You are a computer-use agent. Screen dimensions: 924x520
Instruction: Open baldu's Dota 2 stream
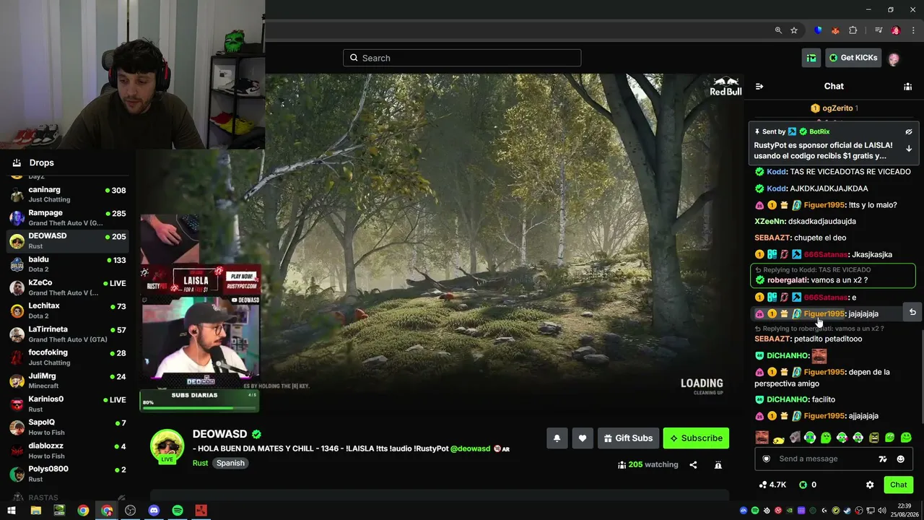click(x=66, y=264)
